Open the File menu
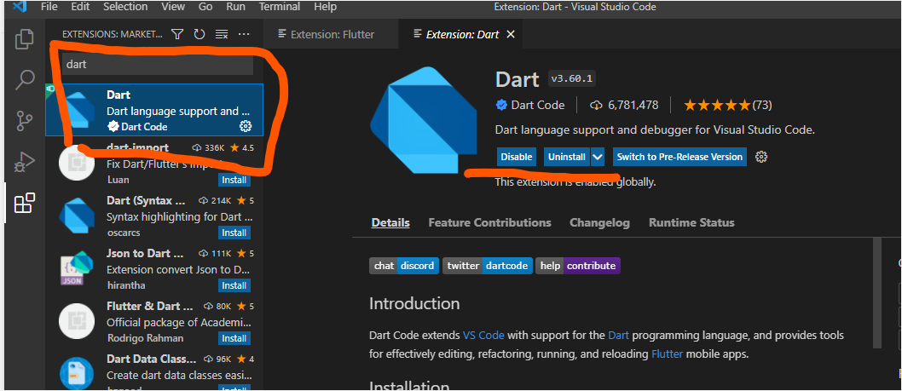902x391 pixels. (x=49, y=8)
